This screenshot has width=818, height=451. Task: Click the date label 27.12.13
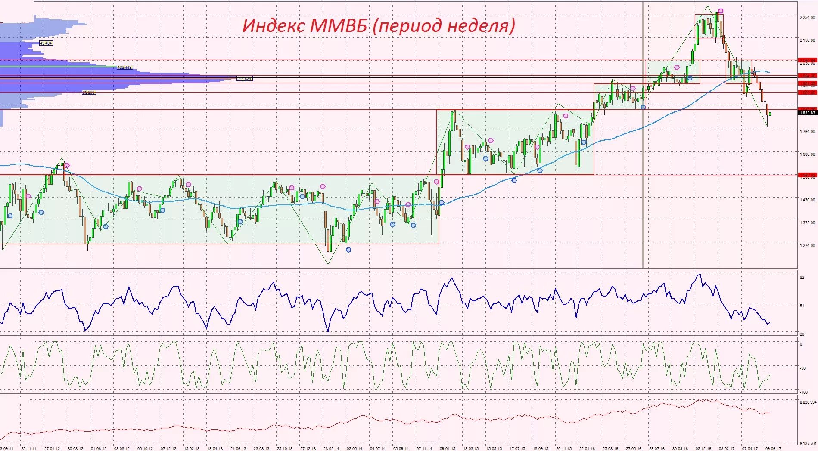308,448
